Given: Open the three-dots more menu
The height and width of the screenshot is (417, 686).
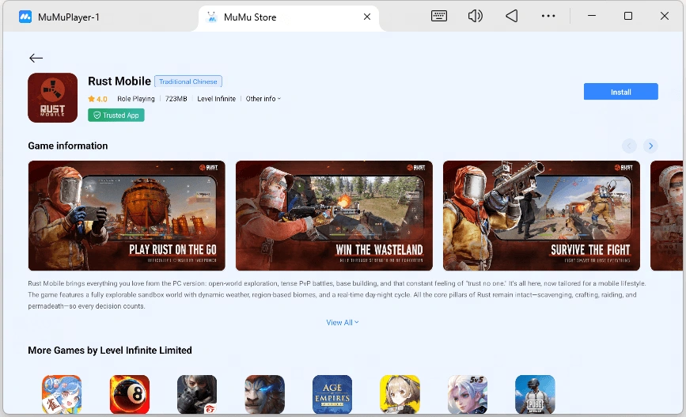Looking at the screenshot, I should click(548, 16).
